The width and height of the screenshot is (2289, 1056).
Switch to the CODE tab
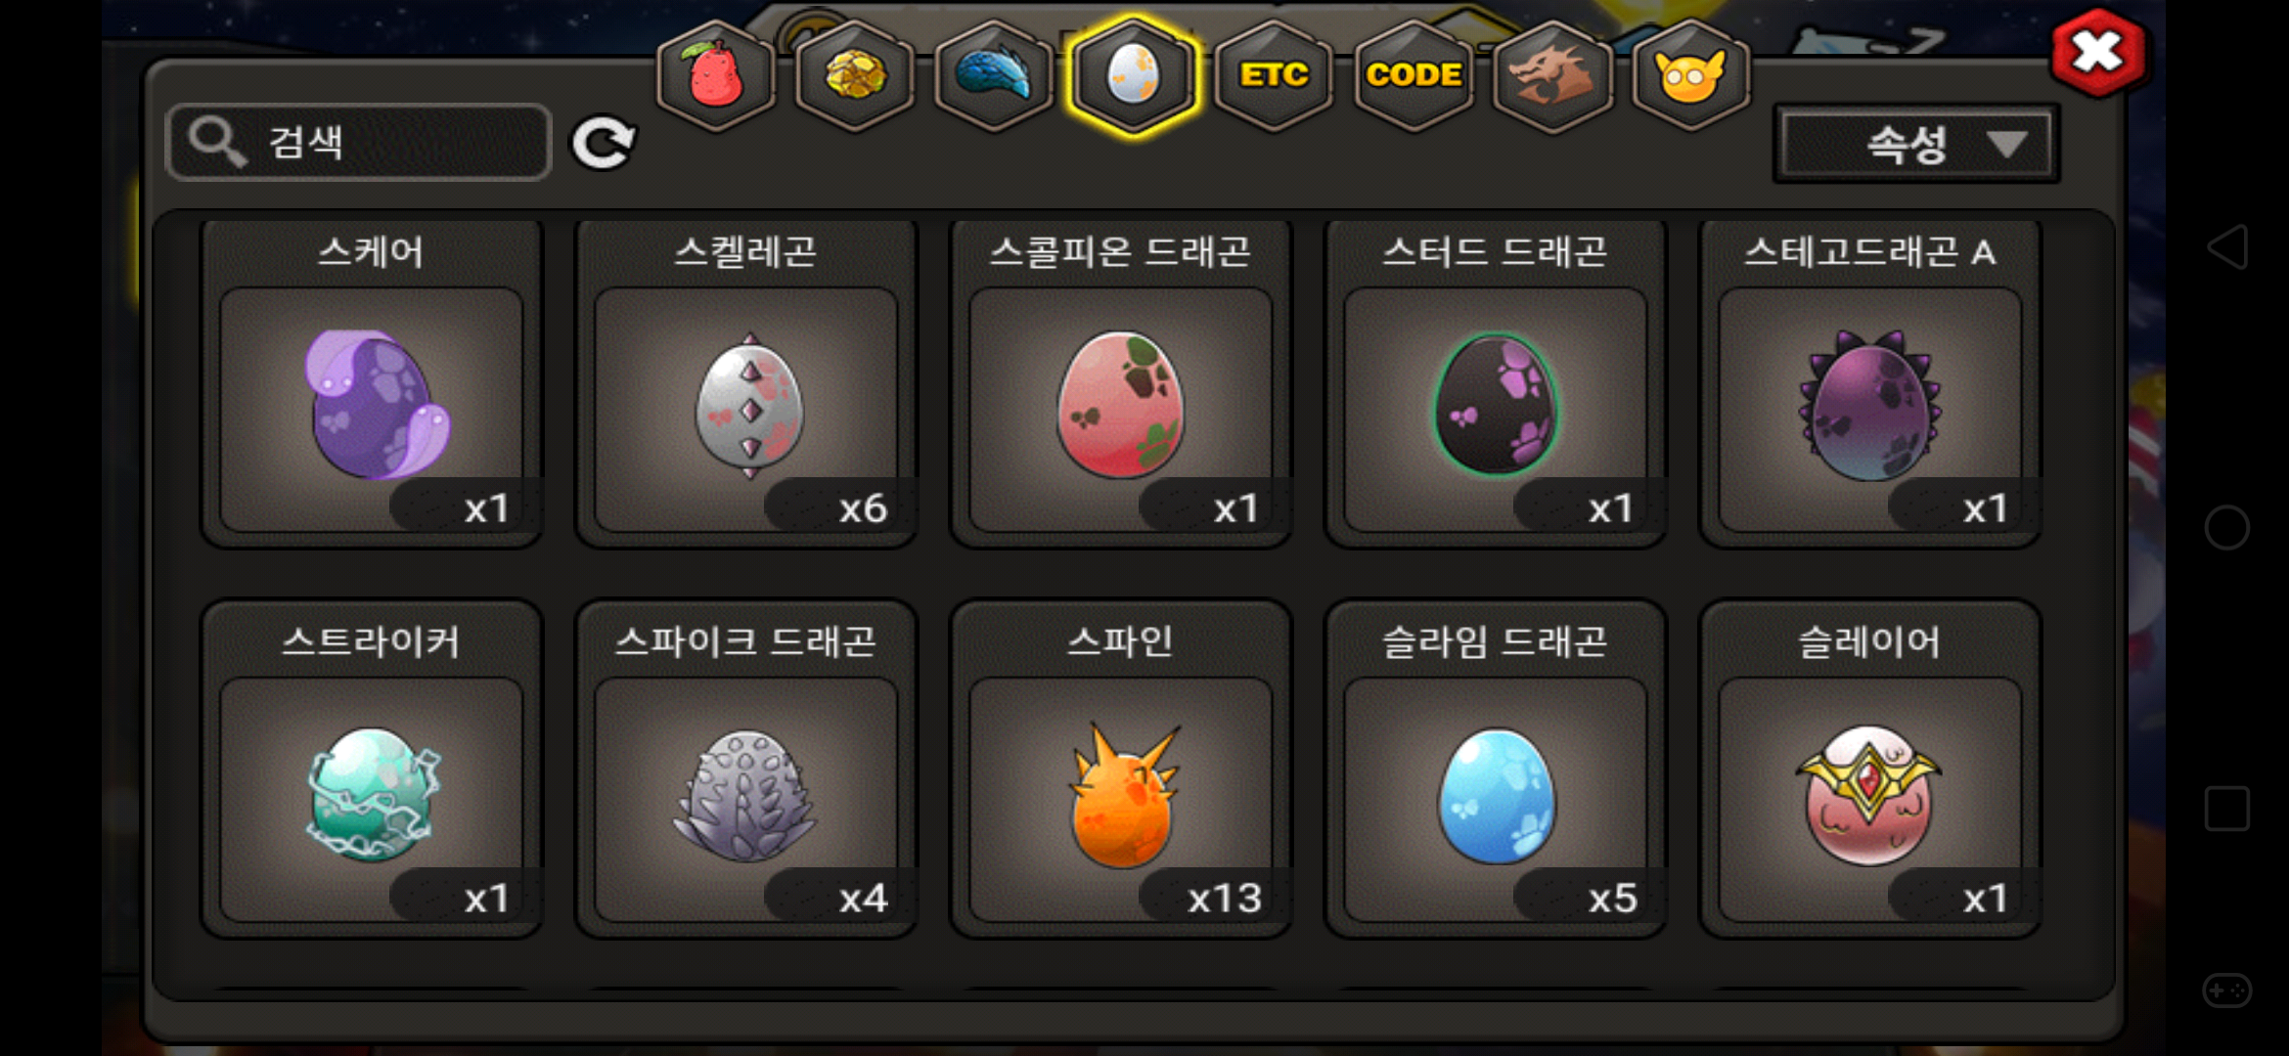[1414, 75]
